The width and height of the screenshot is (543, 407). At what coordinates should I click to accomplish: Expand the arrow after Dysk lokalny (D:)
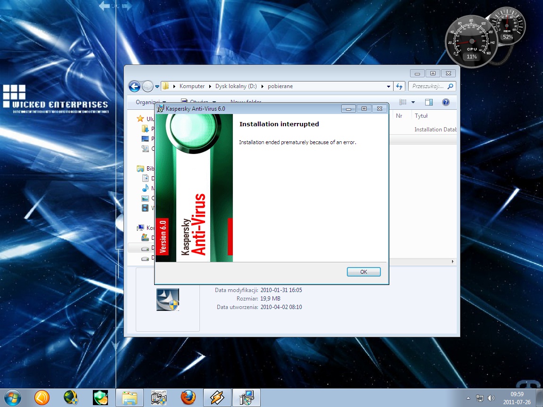262,86
